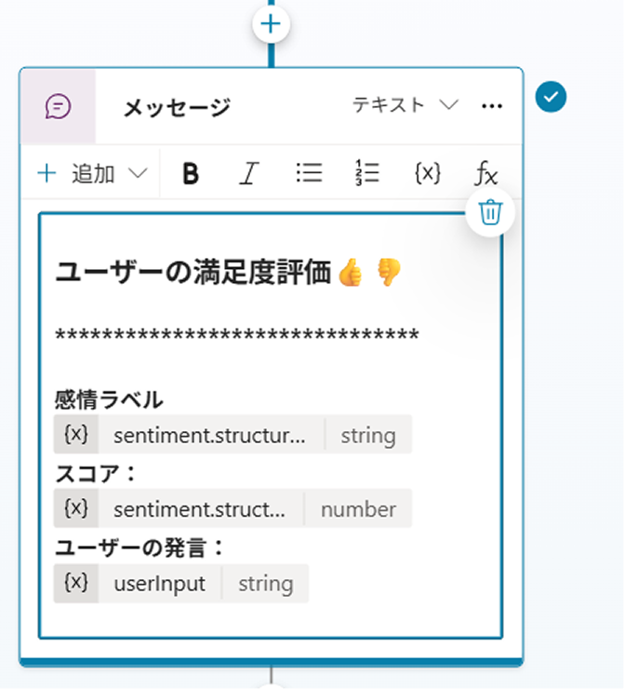Open the fx formula editor
The height and width of the screenshot is (689, 624).
click(x=485, y=173)
